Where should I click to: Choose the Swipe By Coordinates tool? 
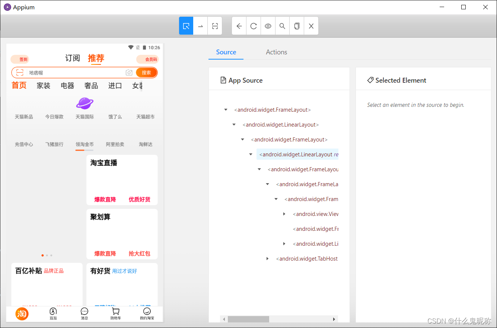point(200,26)
